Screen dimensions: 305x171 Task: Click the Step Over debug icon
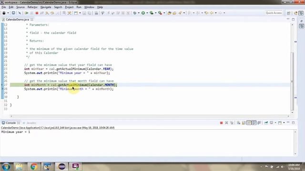52,13
